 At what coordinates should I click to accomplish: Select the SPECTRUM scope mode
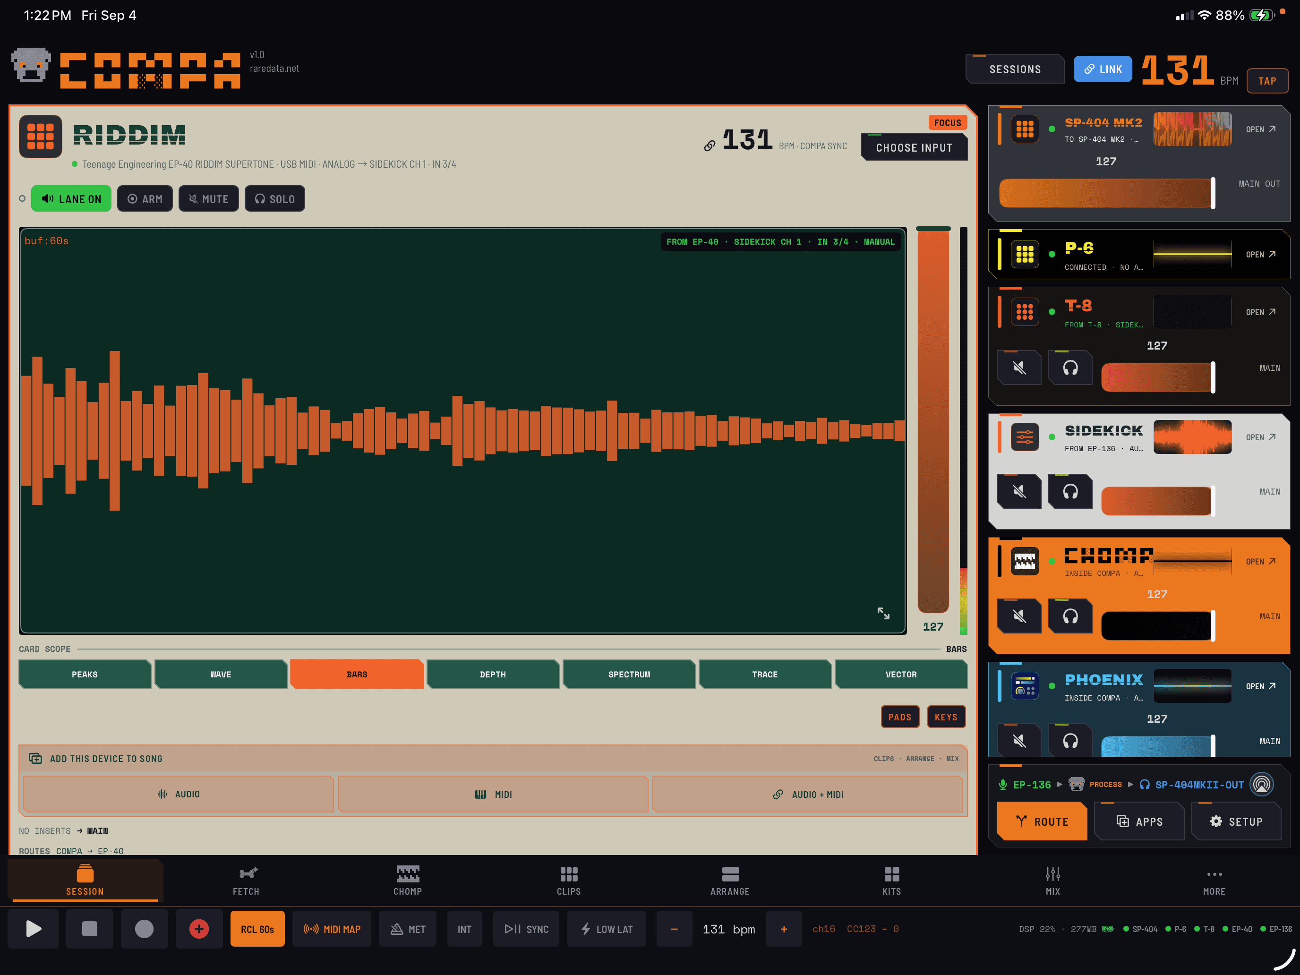coord(629,674)
